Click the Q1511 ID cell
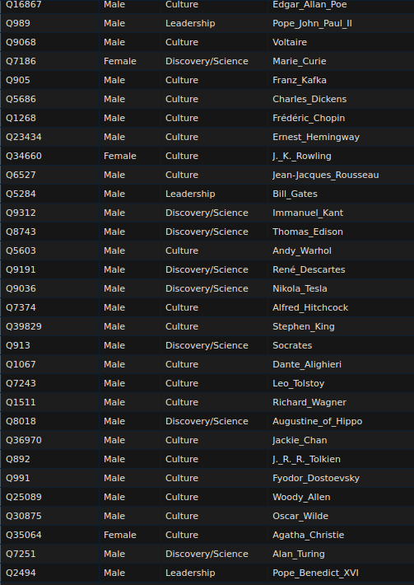This screenshot has height=585, width=414. 50,402
